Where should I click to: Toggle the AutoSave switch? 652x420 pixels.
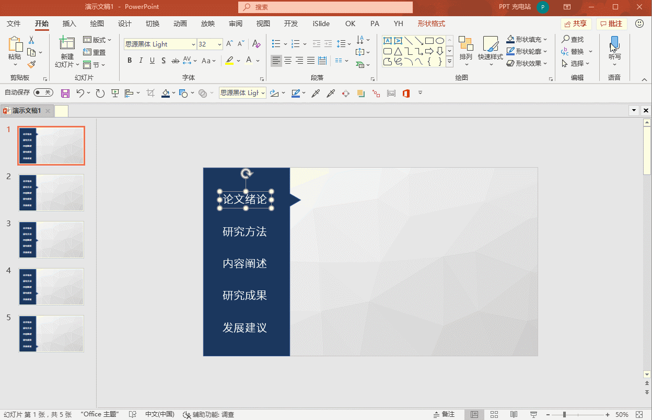coord(43,93)
